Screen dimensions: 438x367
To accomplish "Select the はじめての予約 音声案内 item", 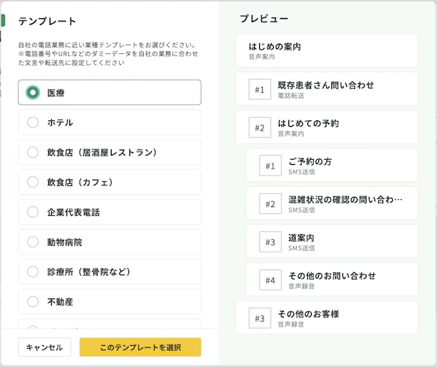I will coord(336,128).
